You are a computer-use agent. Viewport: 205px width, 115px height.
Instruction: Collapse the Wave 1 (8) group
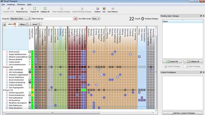pyautogui.click(x=4, y=67)
